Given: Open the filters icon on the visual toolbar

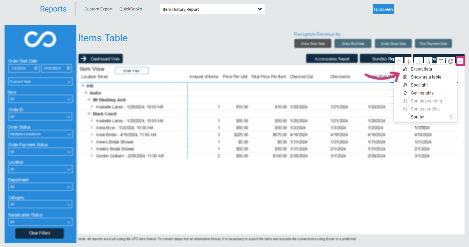Looking at the screenshot, I should tap(440, 60).
